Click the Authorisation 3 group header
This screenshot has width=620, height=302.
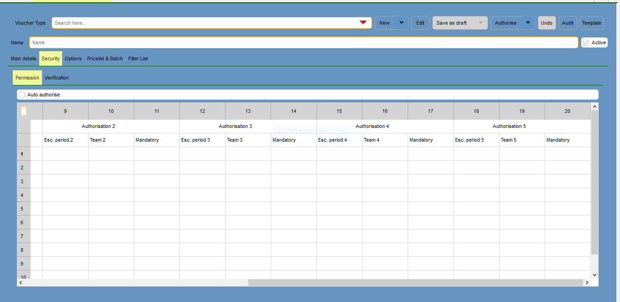[248, 126]
